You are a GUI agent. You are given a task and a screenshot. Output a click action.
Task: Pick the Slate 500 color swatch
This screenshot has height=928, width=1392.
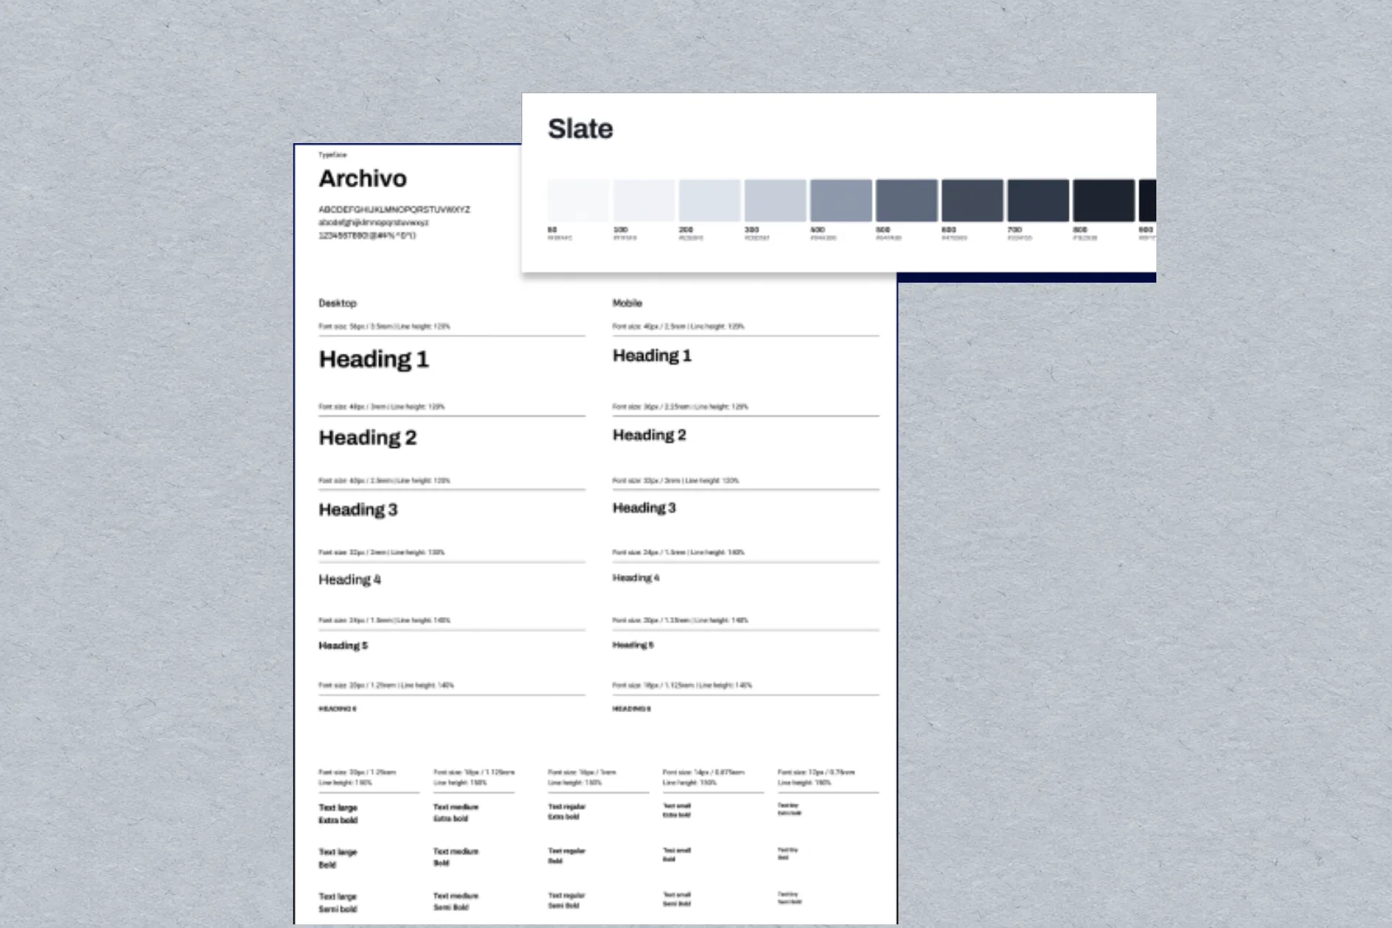907,200
